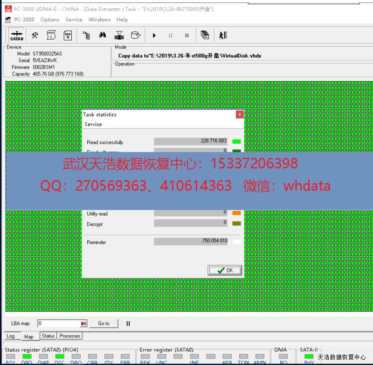Click the drive disk icon in toolbar
The width and height of the screenshot is (373, 365).
[x=136, y=35]
